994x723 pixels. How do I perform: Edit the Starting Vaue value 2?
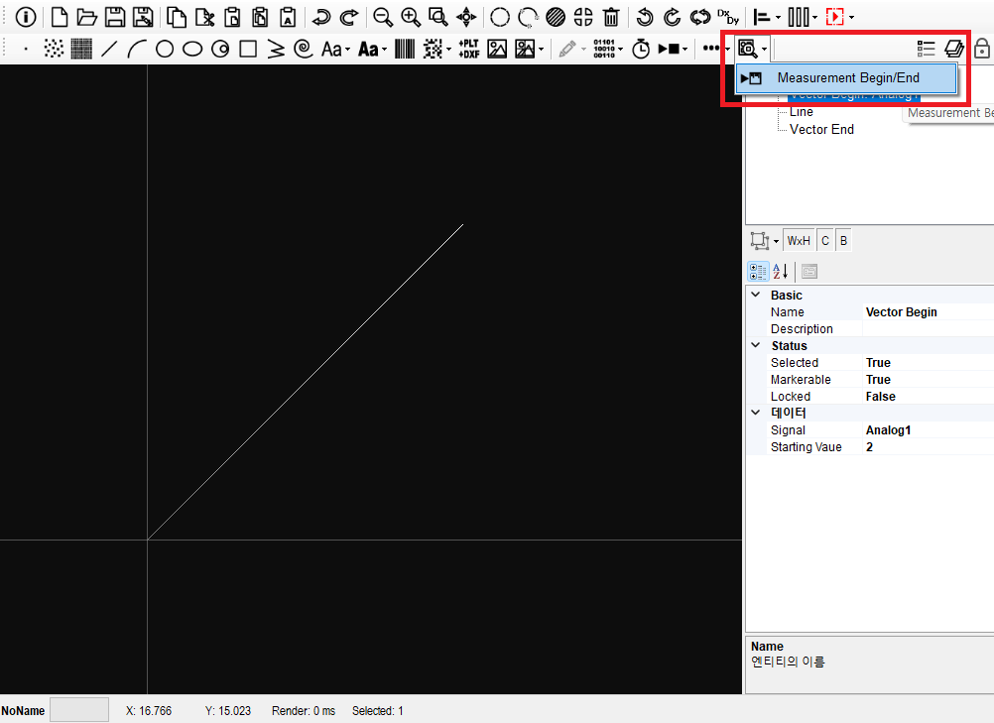[929, 447]
